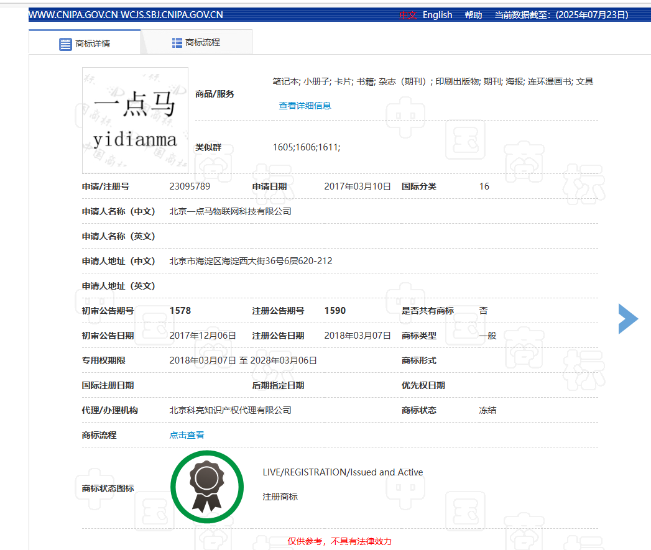Go to next record with blue arrow
The image size is (651, 550).
point(627,319)
